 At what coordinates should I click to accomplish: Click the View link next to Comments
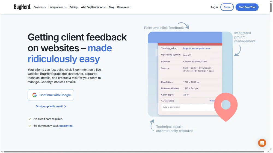(x=212, y=101)
